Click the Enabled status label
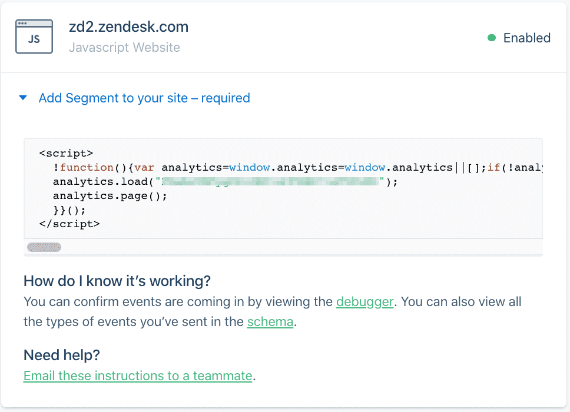Viewport: 570px width, 412px height. 526,38
